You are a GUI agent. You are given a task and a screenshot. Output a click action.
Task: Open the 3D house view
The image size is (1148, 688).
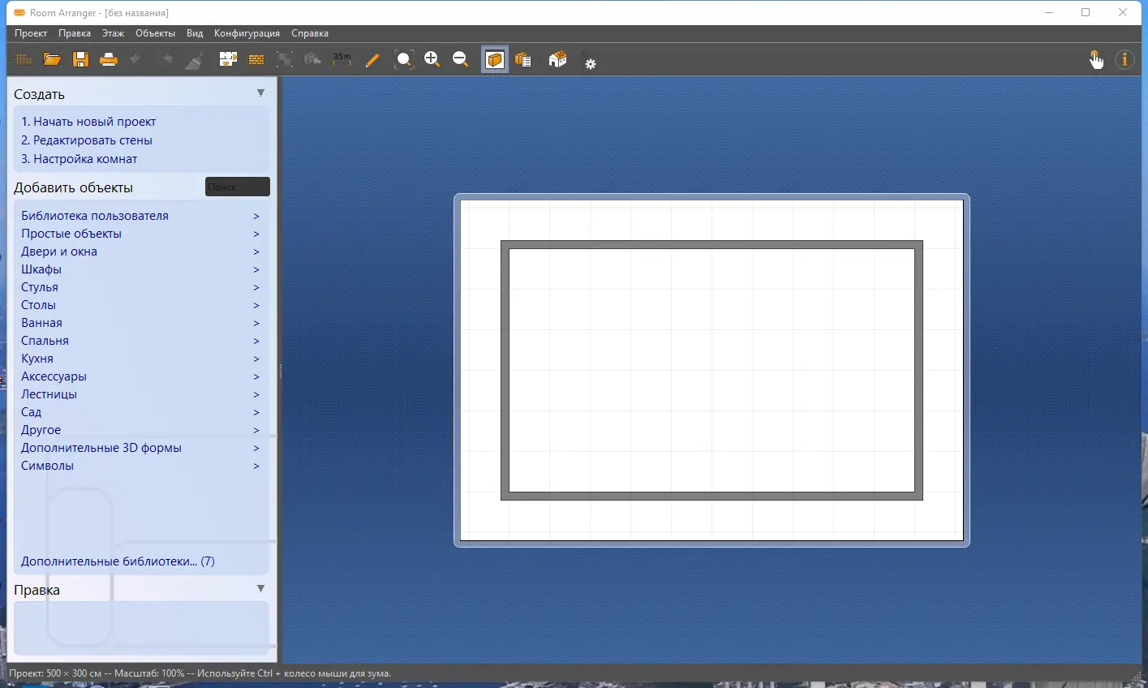pyautogui.click(x=557, y=60)
